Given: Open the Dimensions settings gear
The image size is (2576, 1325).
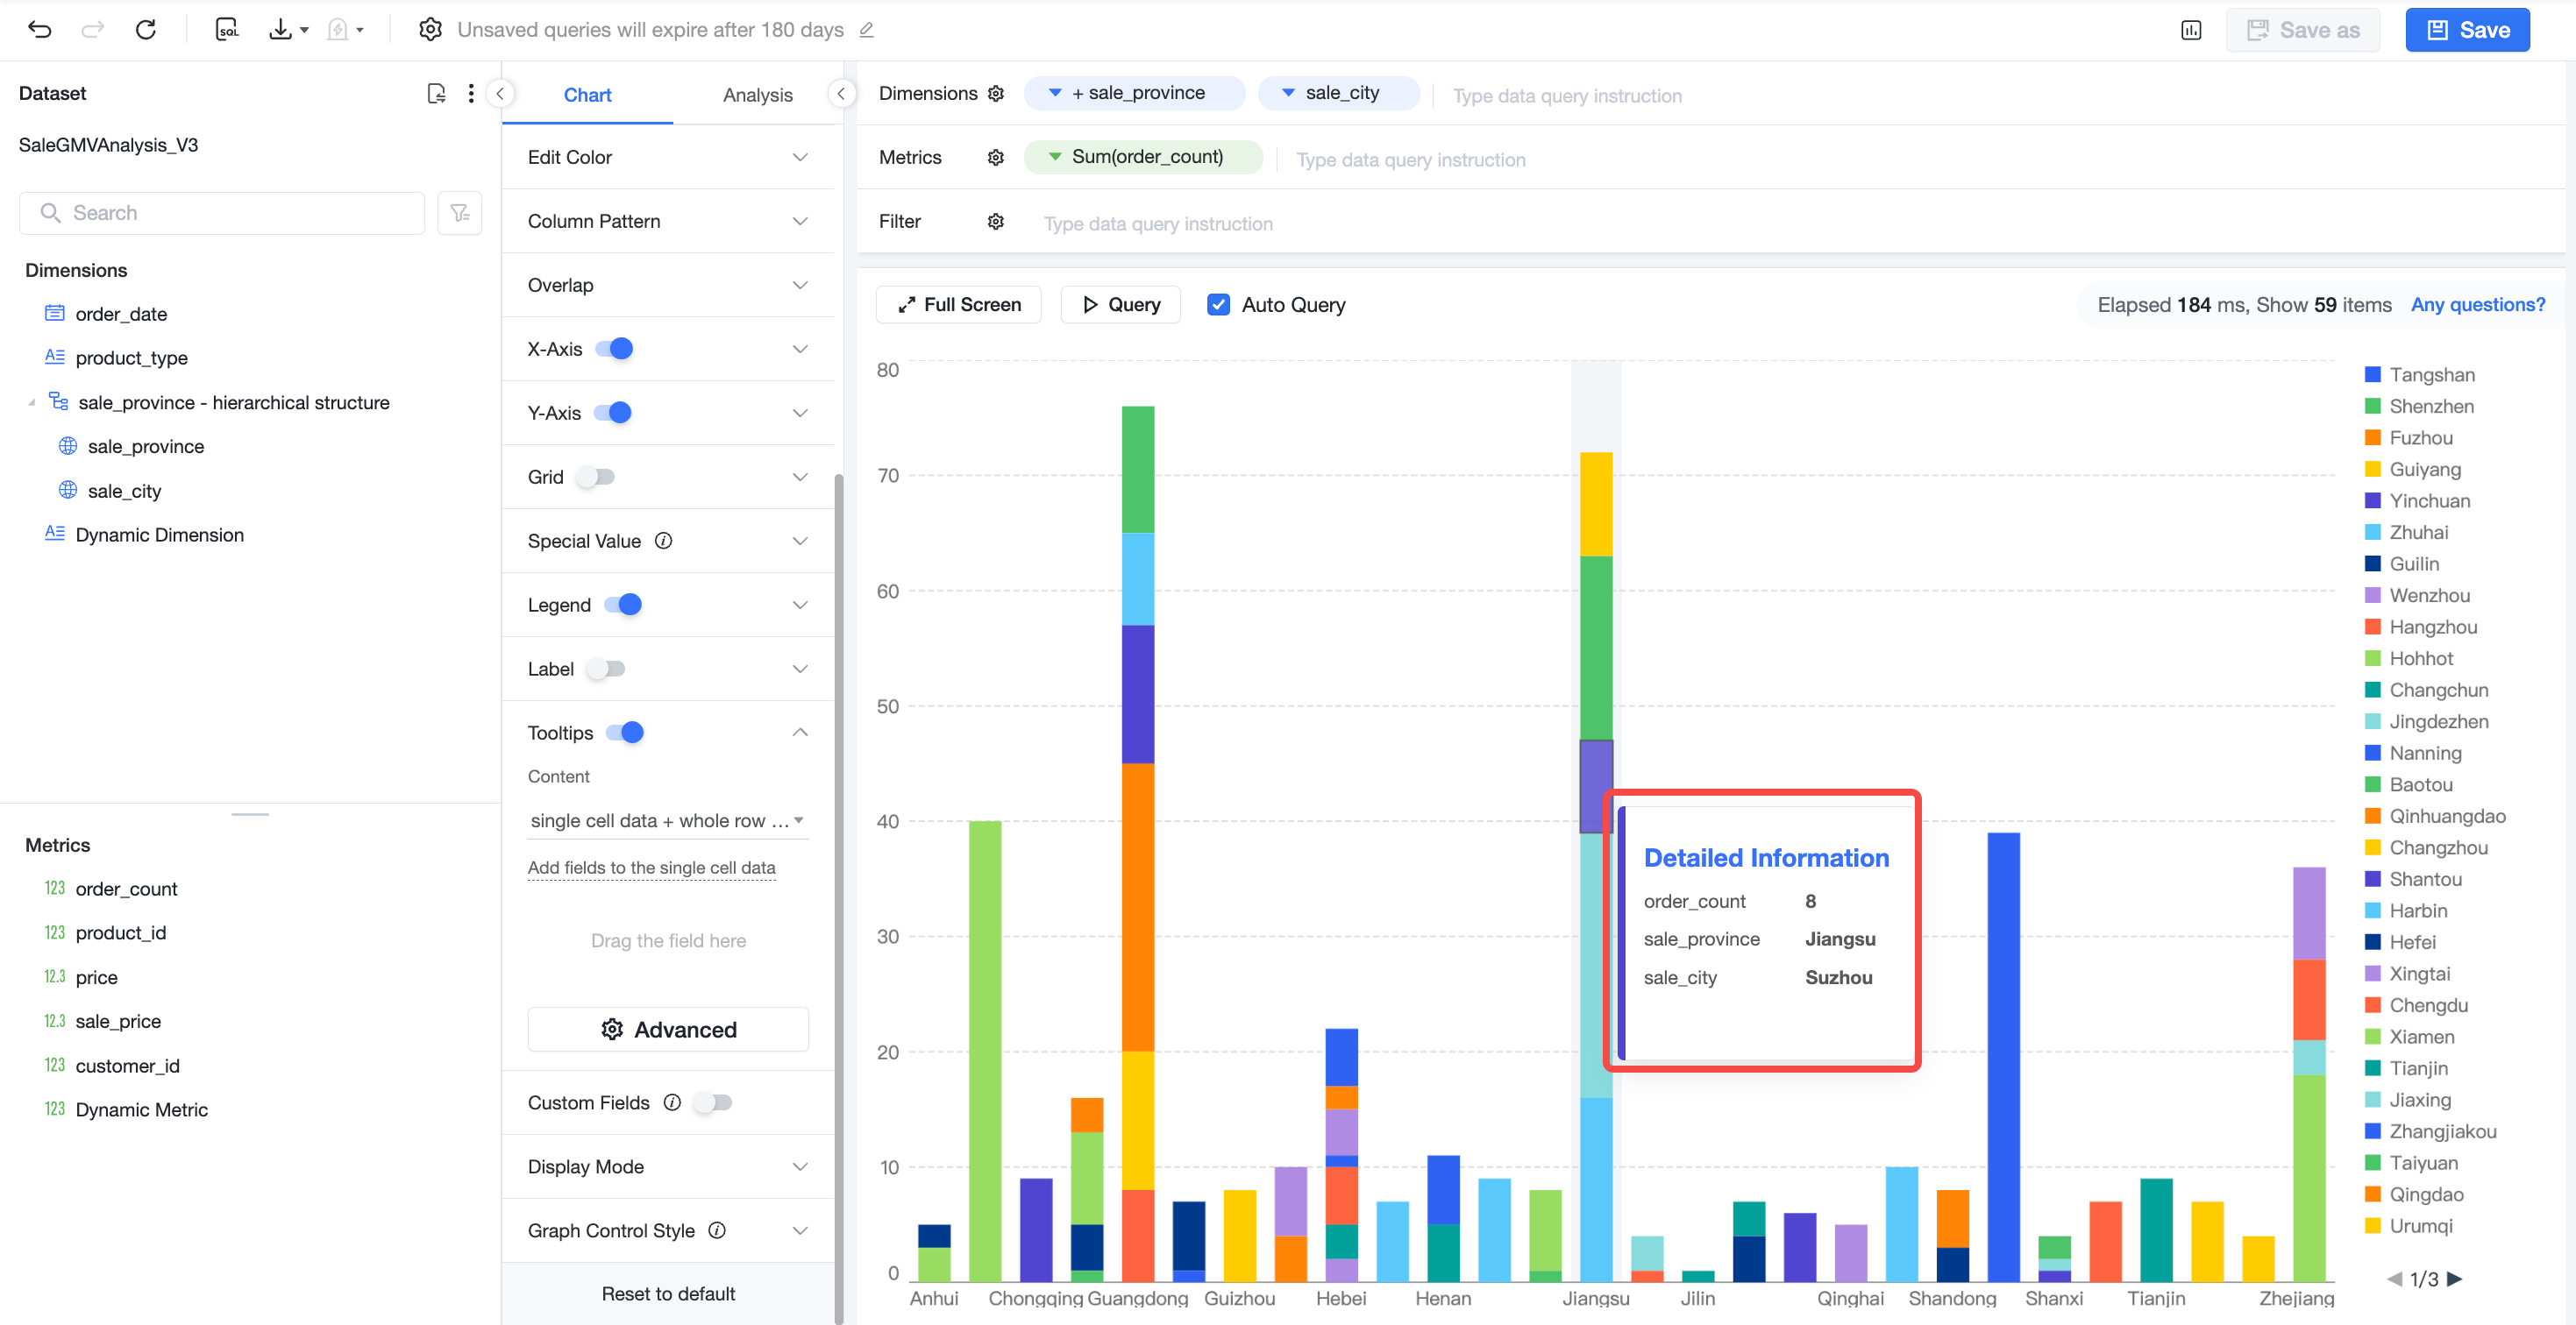Looking at the screenshot, I should click(x=995, y=94).
